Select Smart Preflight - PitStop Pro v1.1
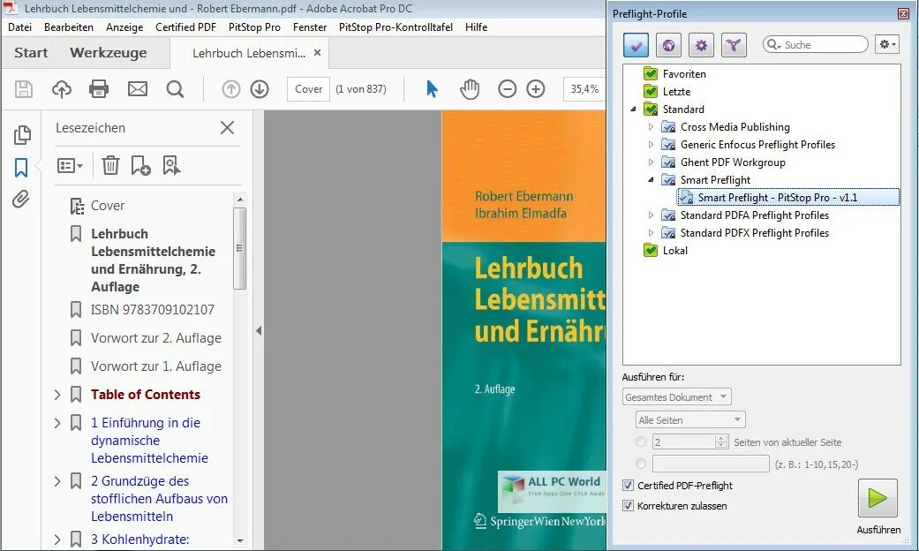The image size is (919, 551). pos(788,198)
